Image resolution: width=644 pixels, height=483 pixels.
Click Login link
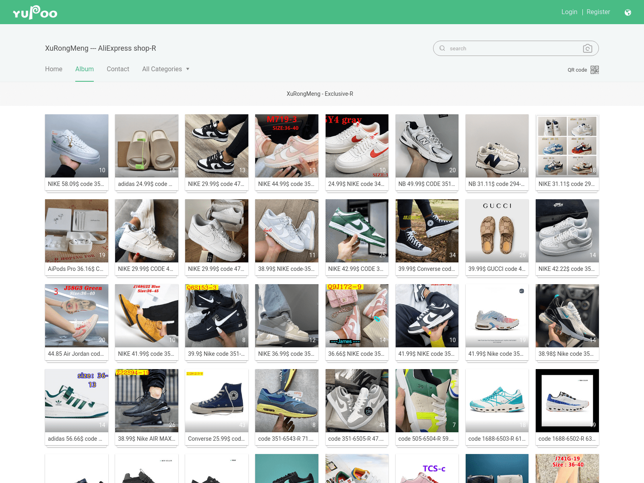[569, 12]
